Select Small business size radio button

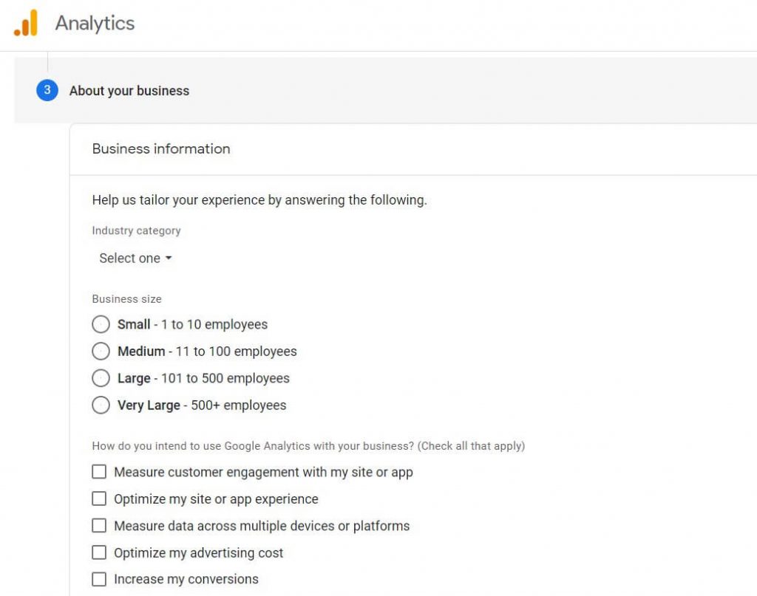(101, 324)
